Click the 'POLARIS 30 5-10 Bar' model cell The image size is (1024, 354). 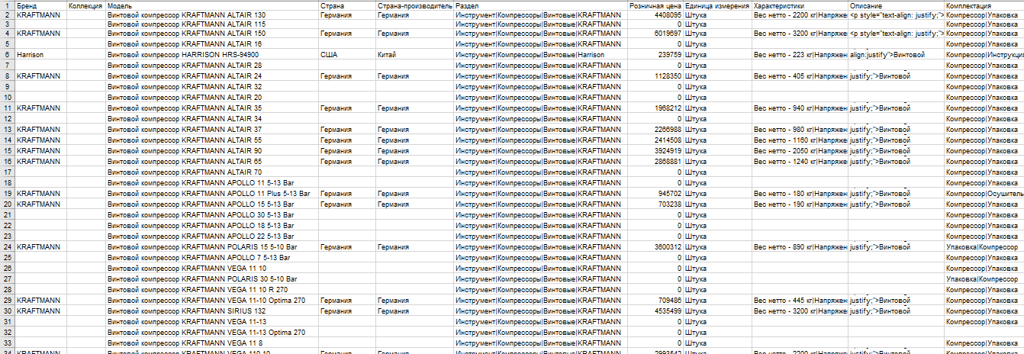(x=212, y=279)
